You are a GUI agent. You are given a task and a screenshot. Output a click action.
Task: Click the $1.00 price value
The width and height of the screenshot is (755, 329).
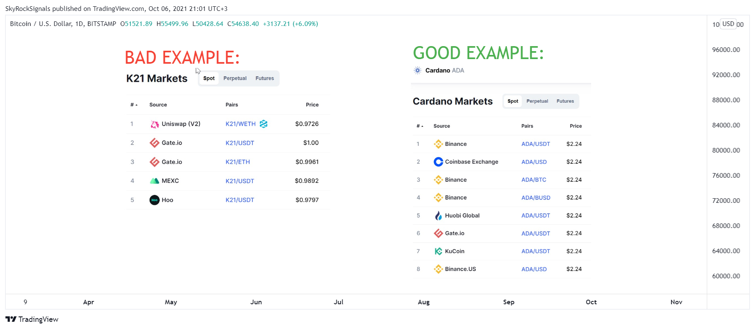pyautogui.click(x=311, y=143)
